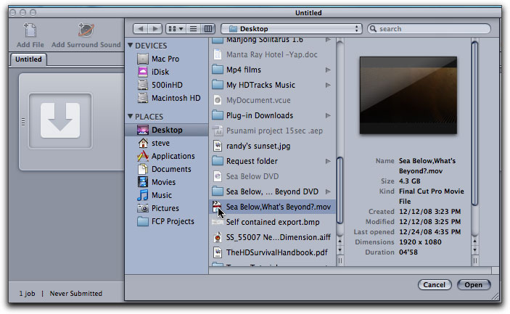Open the FCP Projects folder
This screenshot has width=510, height=314.
click(165, 221)
